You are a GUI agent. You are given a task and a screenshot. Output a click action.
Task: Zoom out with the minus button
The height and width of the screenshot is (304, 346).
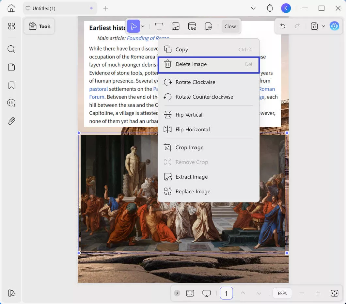click(x=302, y=293)
